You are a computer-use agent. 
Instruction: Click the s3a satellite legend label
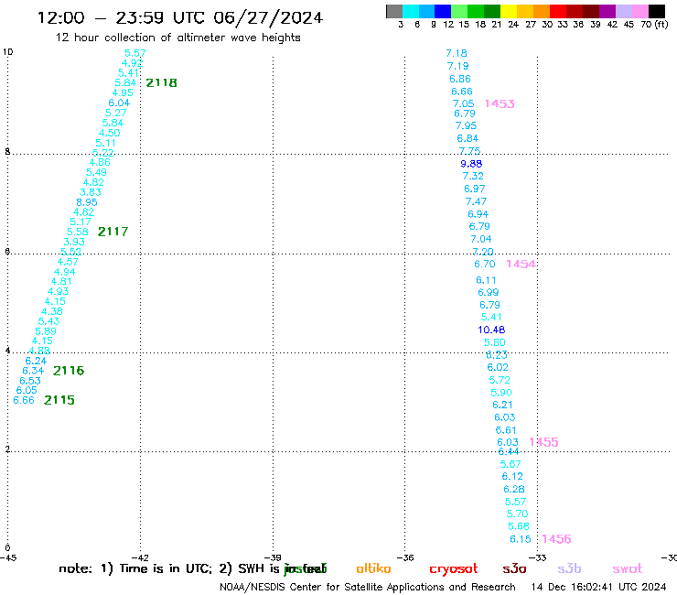(x=515, y=569)
